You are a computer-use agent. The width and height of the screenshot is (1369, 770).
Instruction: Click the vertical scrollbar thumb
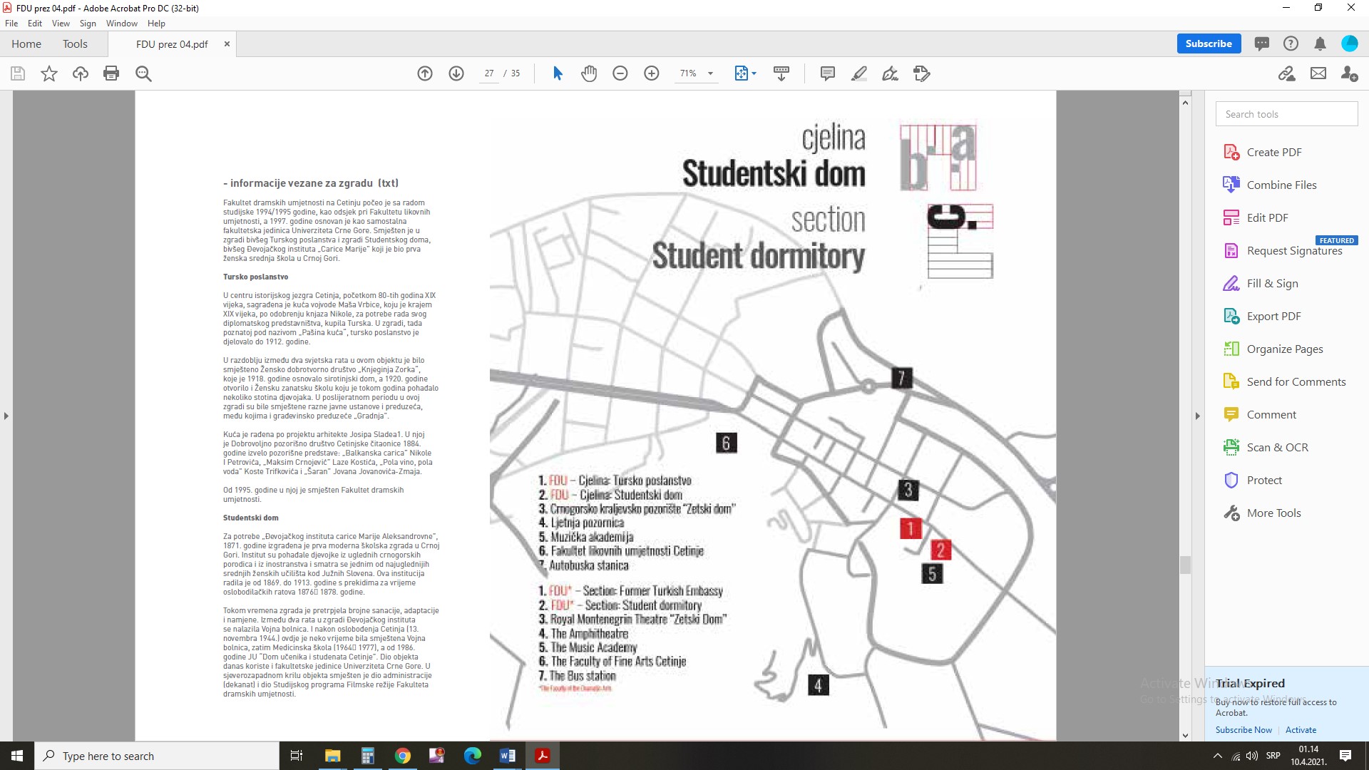pos(1185,565)
